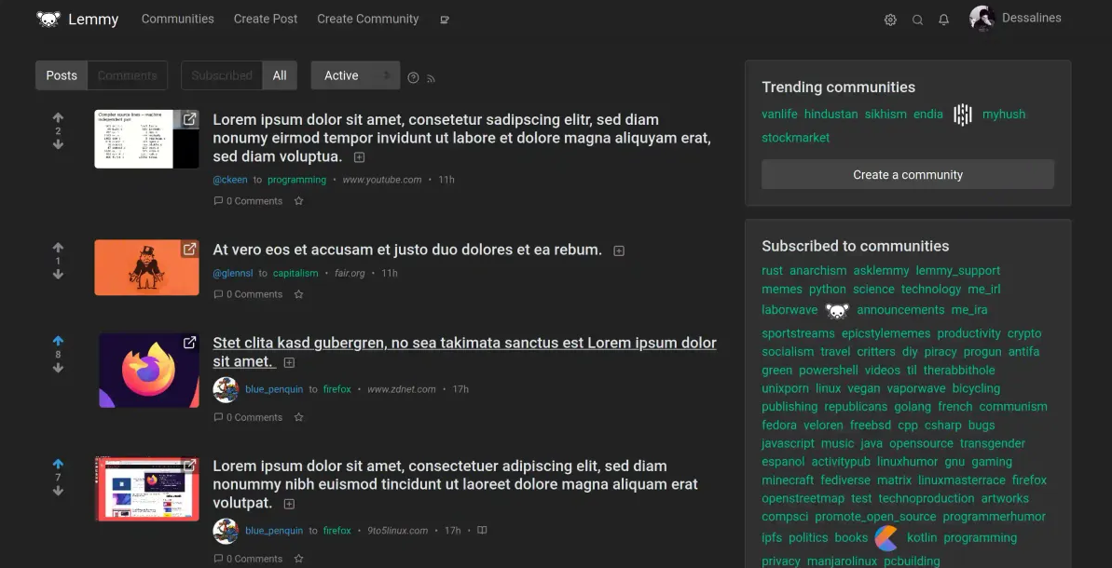Open Communities in the navbar
This screenshot has height=568, width=1112.
[x=177, y=20]
